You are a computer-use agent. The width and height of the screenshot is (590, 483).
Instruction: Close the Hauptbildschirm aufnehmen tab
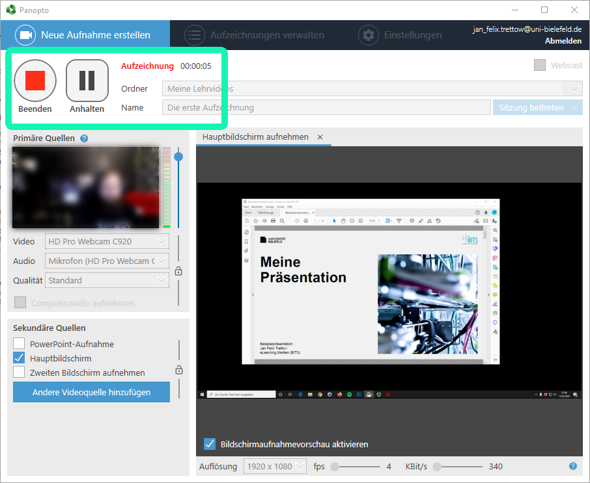(320, 137)
